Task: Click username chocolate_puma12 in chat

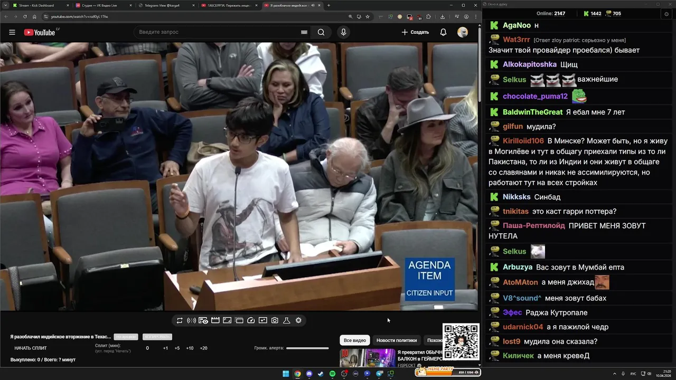Action: (535, 97)
